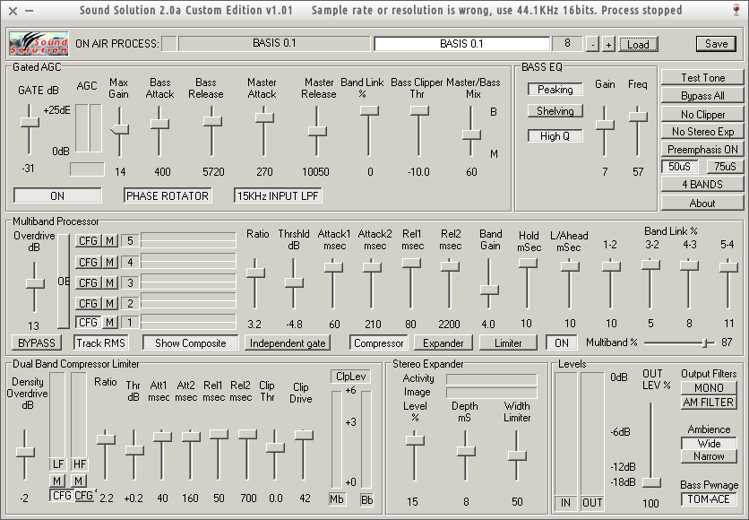This screenshot has width=749, height=520.
Task: Click the HF band button
Action: (x=80, y=464)
